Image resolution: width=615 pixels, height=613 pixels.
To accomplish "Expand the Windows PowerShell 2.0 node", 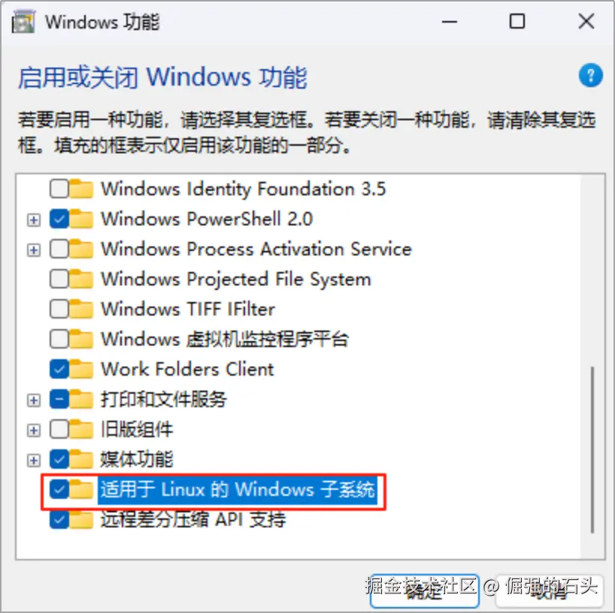I will tap(34, 220).
